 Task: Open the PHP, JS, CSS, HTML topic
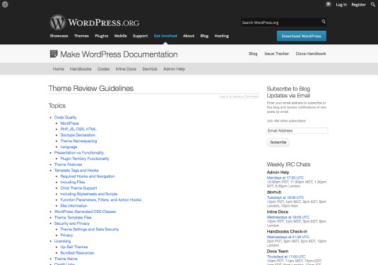point(78,129)
